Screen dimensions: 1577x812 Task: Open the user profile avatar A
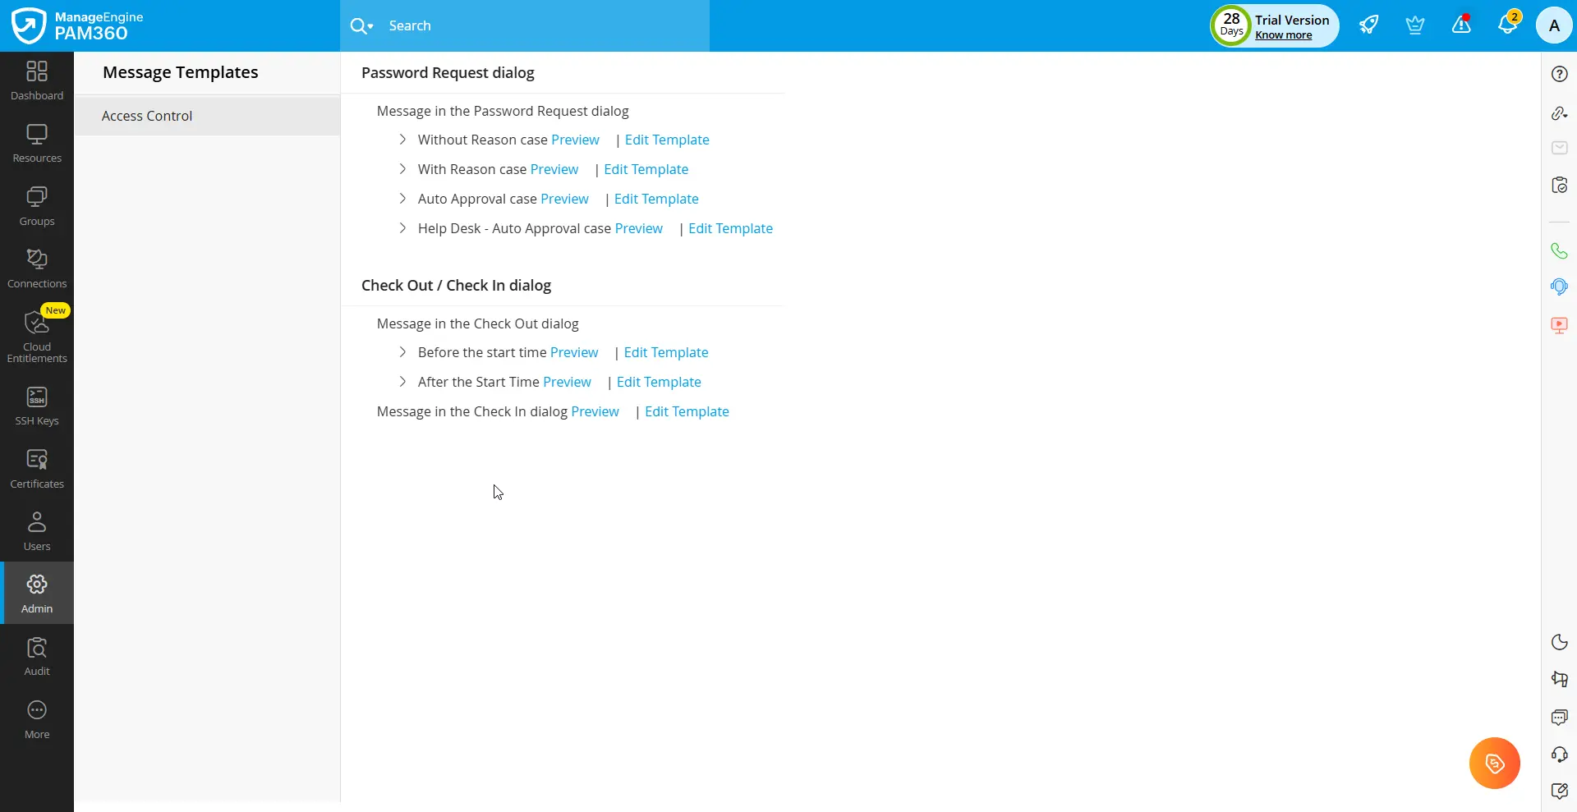point(1554,25)
